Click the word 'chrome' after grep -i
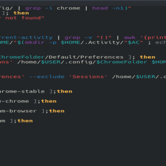Viewport: 166px width, 166px height. click(68, 8)
